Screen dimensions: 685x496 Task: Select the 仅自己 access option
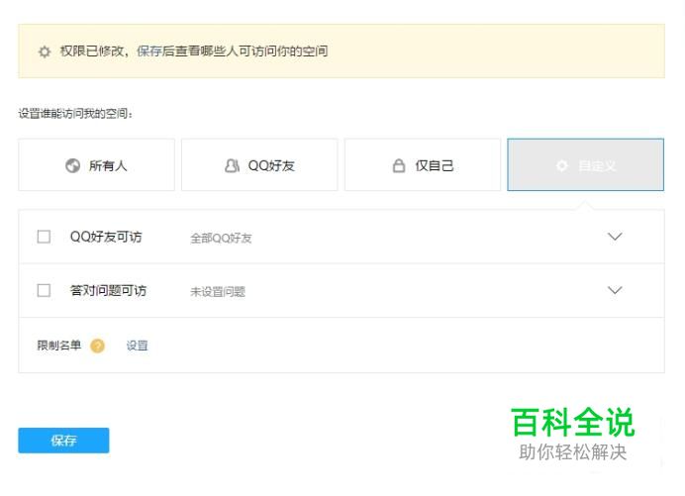click(x=423, y=164)
